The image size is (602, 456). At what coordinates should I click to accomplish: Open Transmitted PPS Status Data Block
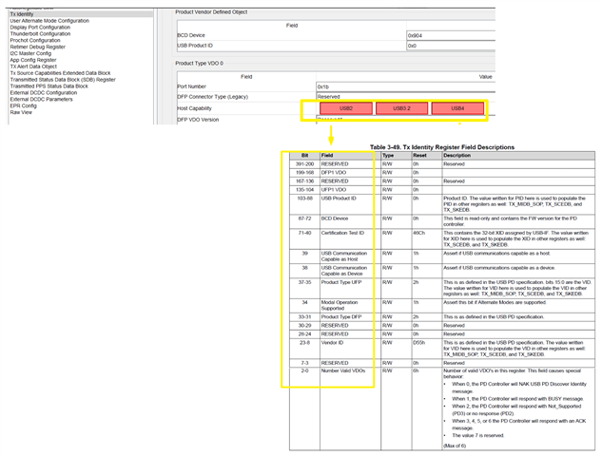(x=49, y=85)
